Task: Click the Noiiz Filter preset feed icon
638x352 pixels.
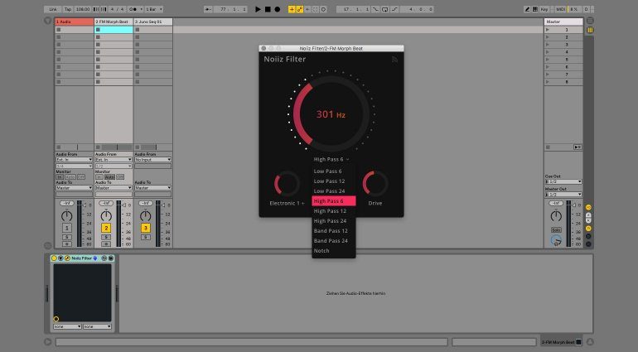Action: point(394,60)
